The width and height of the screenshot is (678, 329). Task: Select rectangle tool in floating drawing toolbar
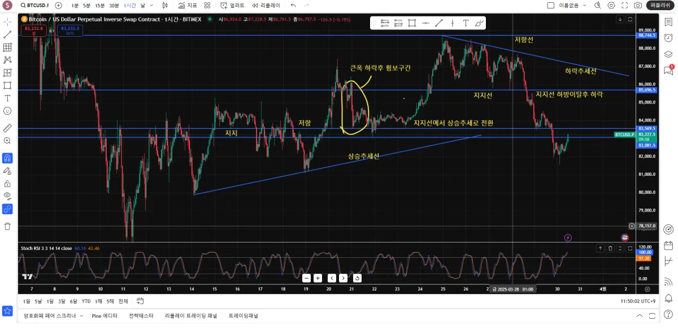[412, 23]
